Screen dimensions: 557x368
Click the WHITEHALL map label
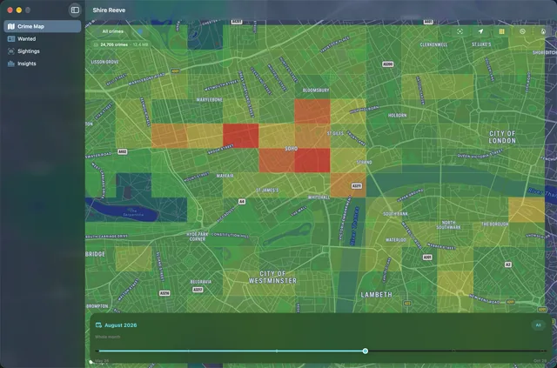[x=319, y=197]
